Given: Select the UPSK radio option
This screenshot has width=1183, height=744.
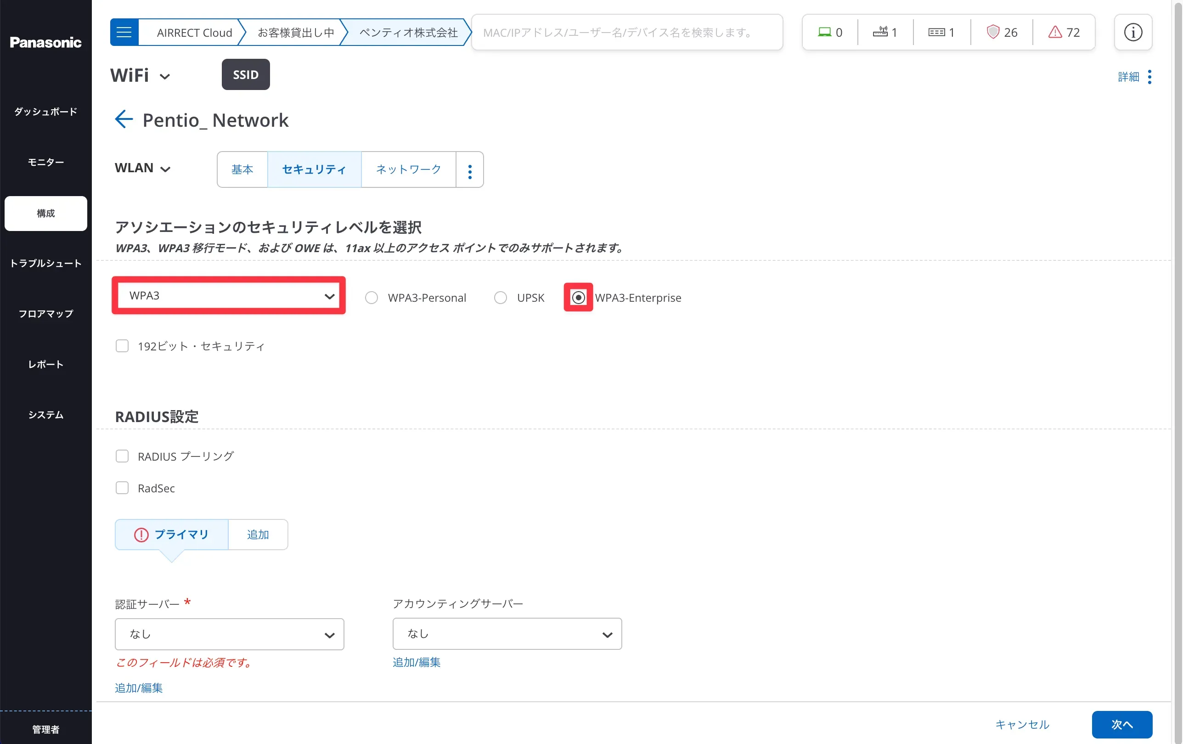Looking at the screenshot, I should click(500, 298).
